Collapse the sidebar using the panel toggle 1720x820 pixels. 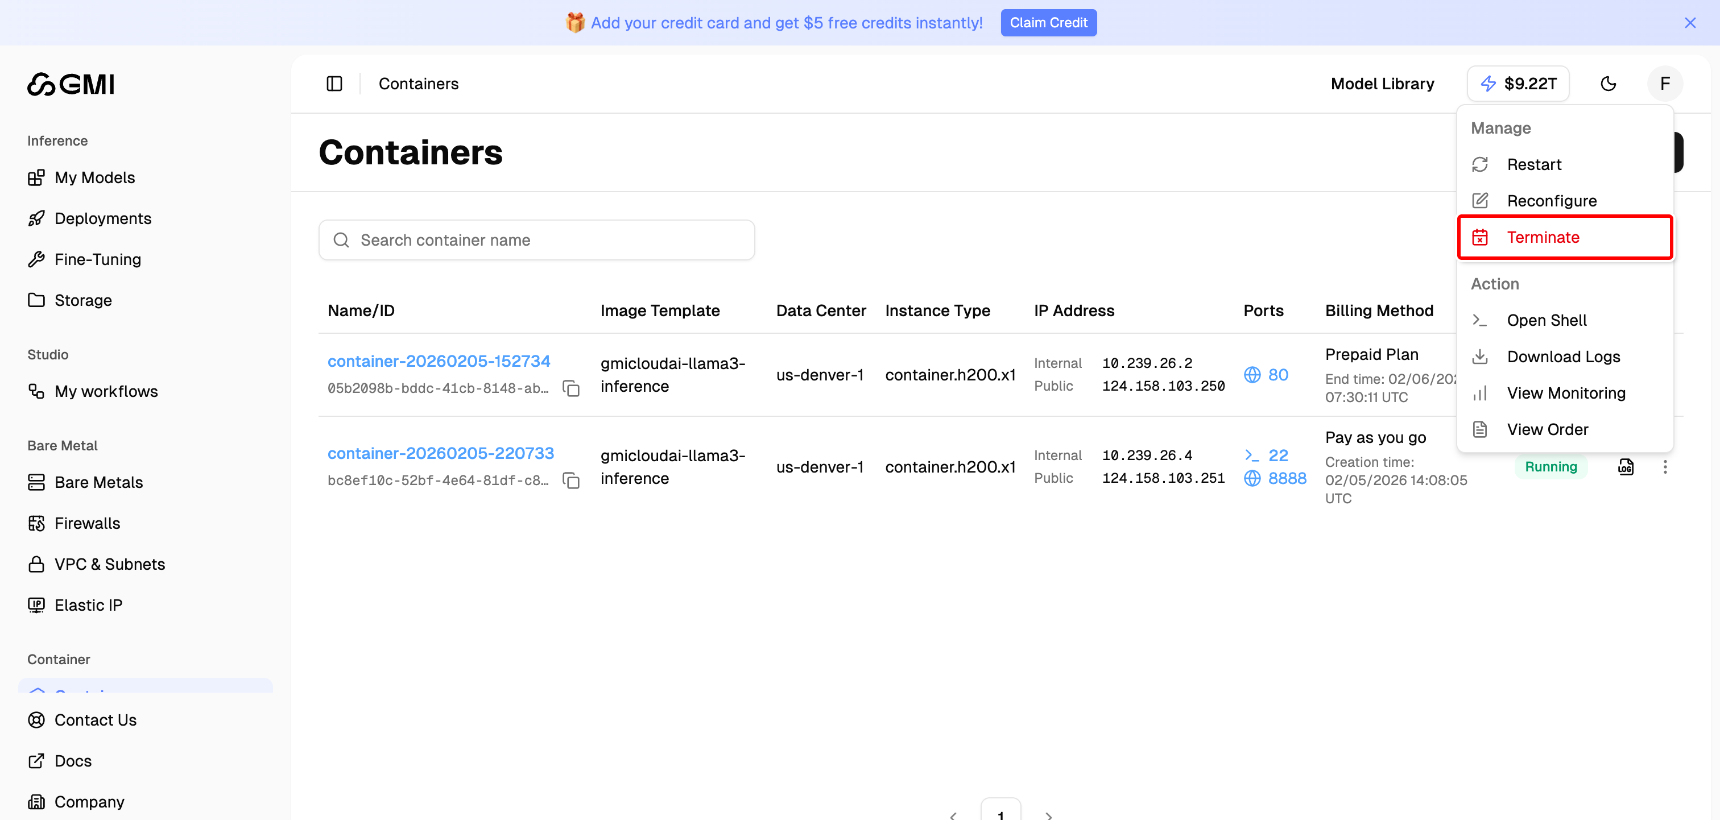(x=334, y=84)
